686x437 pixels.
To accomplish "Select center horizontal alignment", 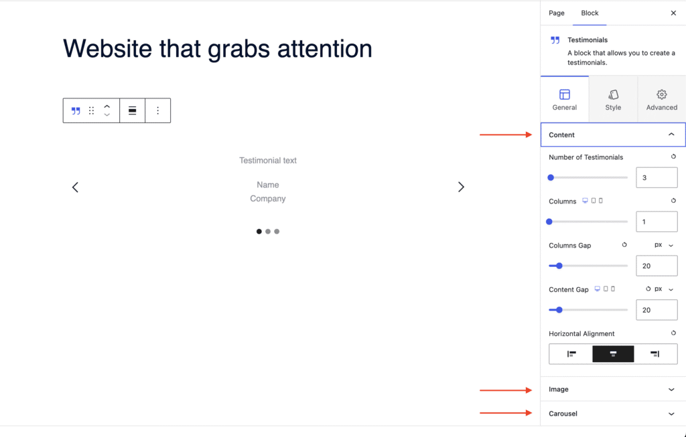I will [613, 354].
